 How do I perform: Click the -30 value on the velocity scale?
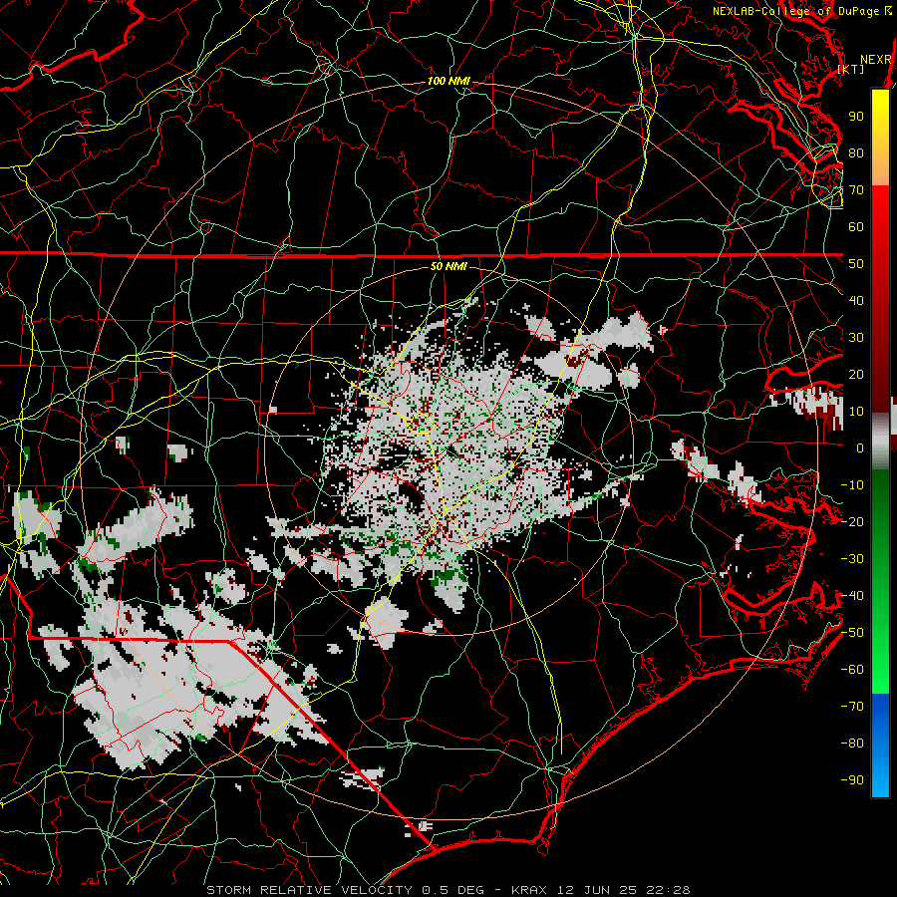click(x=852, y=559)
